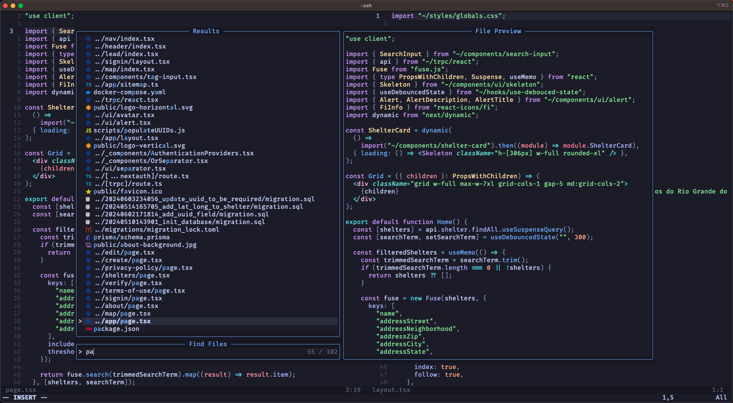Click the JS icon beside scripts/populateUUIDs.js

[x=89, y=131]
